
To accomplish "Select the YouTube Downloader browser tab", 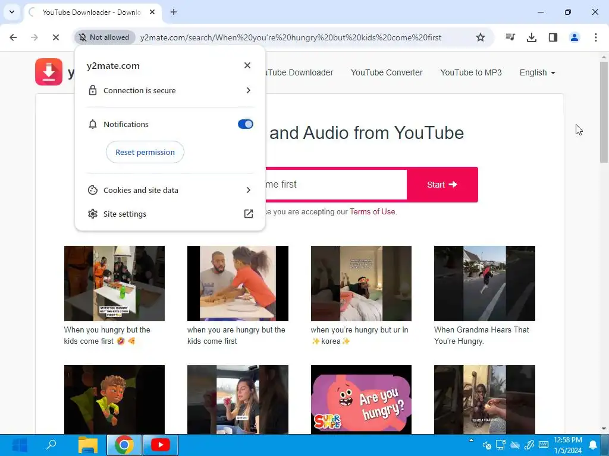I will click(x=91, y=12).
